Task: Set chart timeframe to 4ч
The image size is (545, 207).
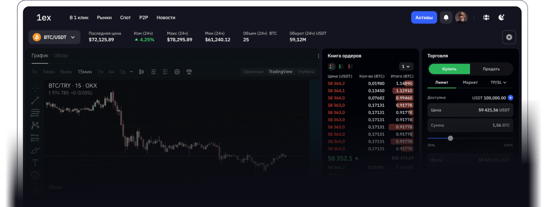Action: 111,72
